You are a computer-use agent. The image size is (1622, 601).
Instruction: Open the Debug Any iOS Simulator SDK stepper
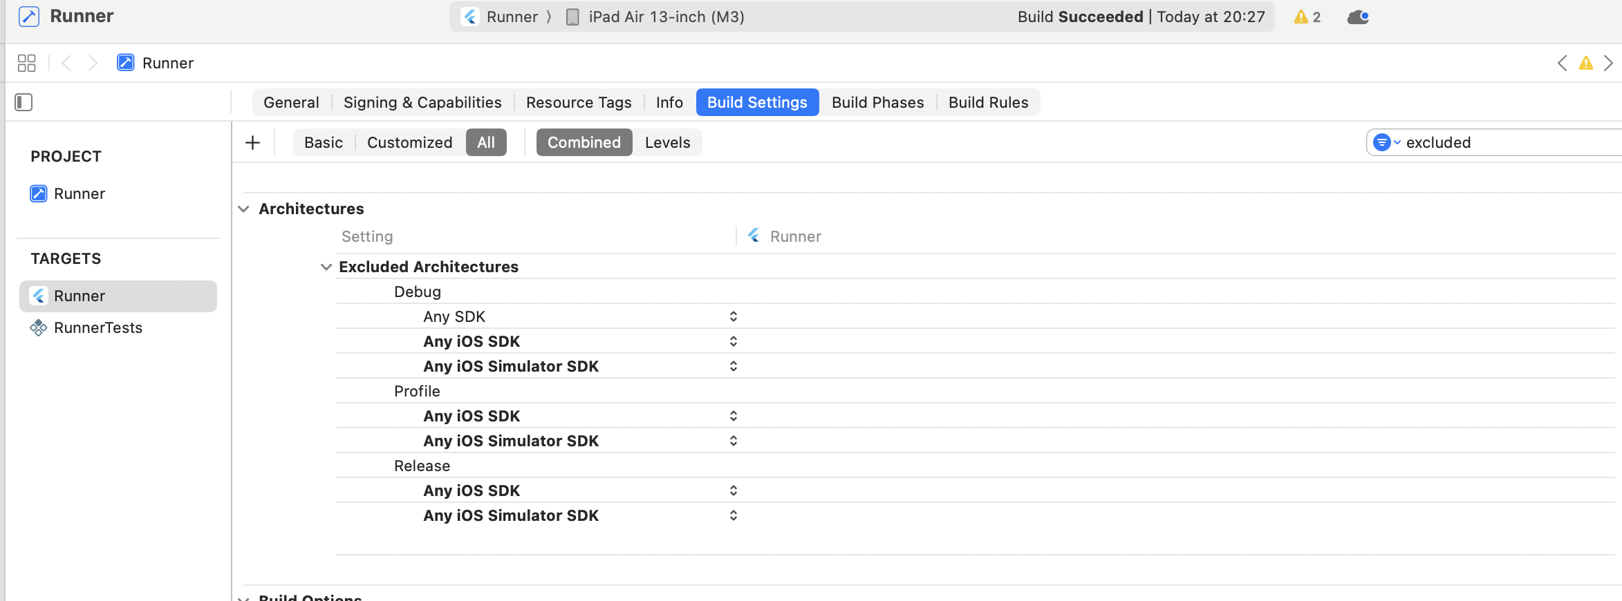[733, 366]
